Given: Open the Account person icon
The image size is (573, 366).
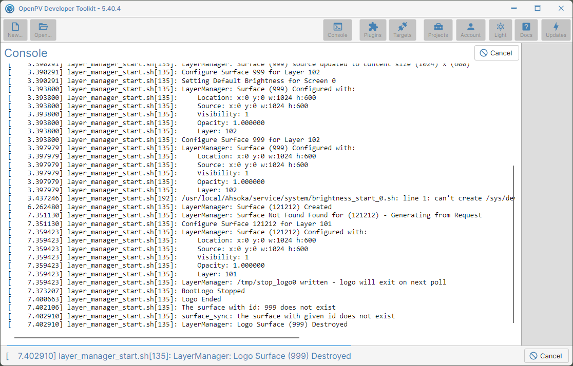Looking at the screenshot, I should tap(471, 30).
